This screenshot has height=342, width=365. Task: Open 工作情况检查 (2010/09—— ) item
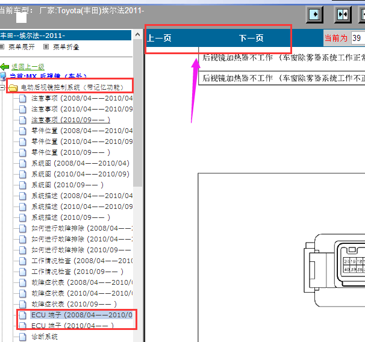coord(77,272)
